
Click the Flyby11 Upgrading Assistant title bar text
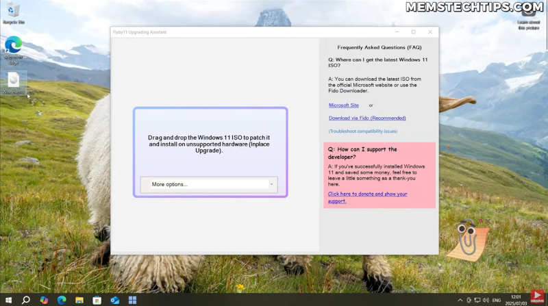coord(140,32)
